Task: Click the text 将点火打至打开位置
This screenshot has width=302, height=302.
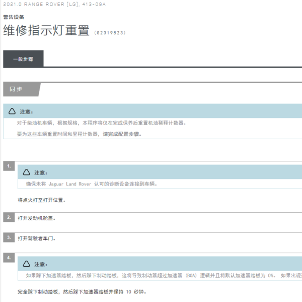Action: pos(42,200)
